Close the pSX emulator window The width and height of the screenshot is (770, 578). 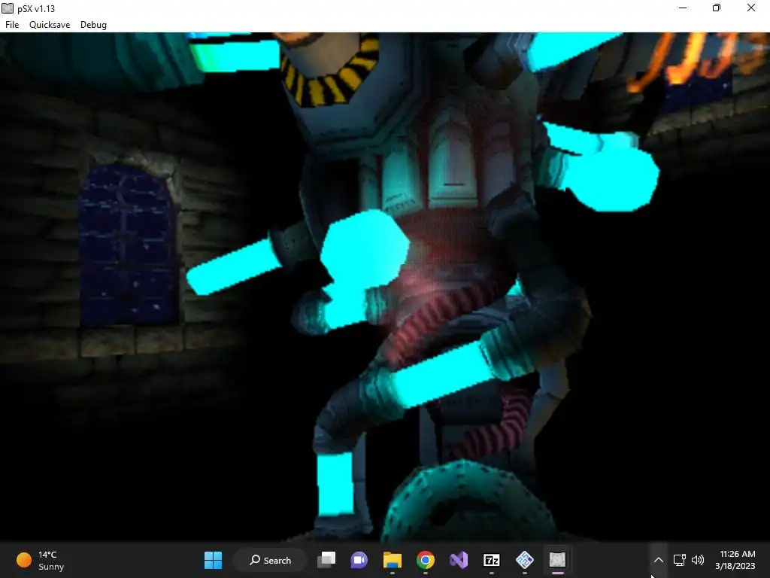click(751, 8)
